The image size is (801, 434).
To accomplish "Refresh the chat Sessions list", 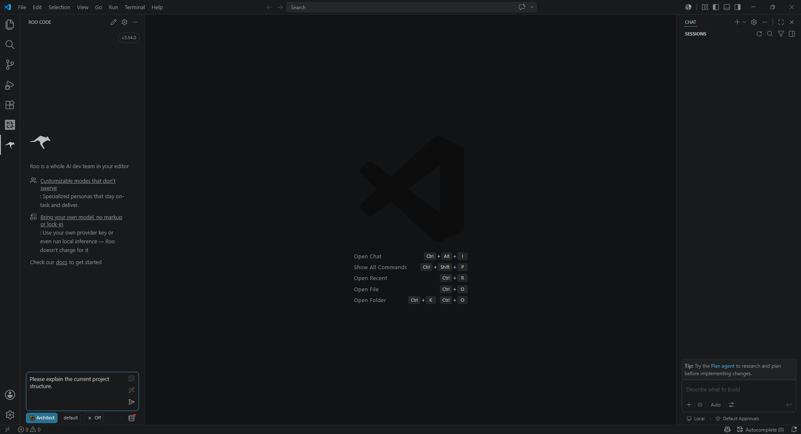I will [759, 34].
